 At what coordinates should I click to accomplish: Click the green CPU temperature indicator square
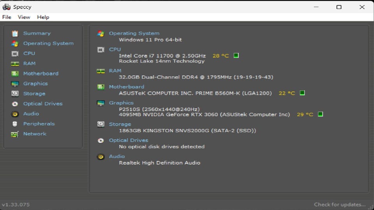click(x=236, y=56)
